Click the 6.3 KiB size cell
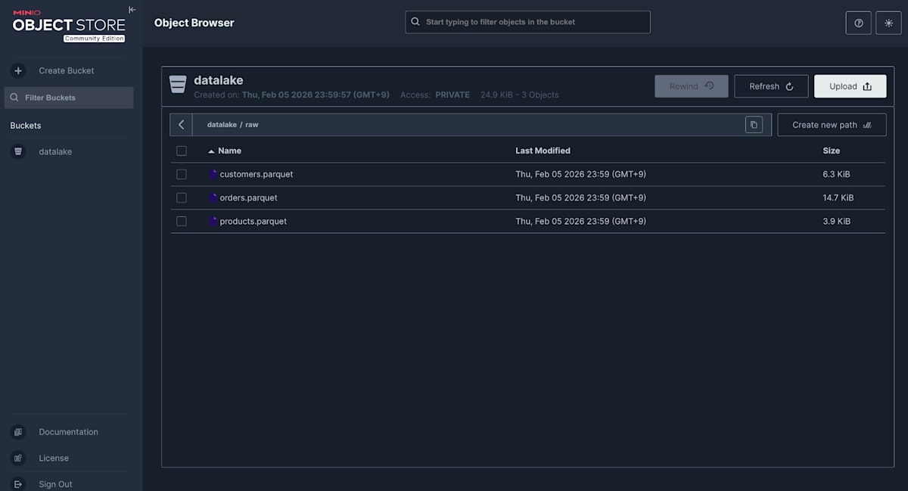 click(837, 174)
